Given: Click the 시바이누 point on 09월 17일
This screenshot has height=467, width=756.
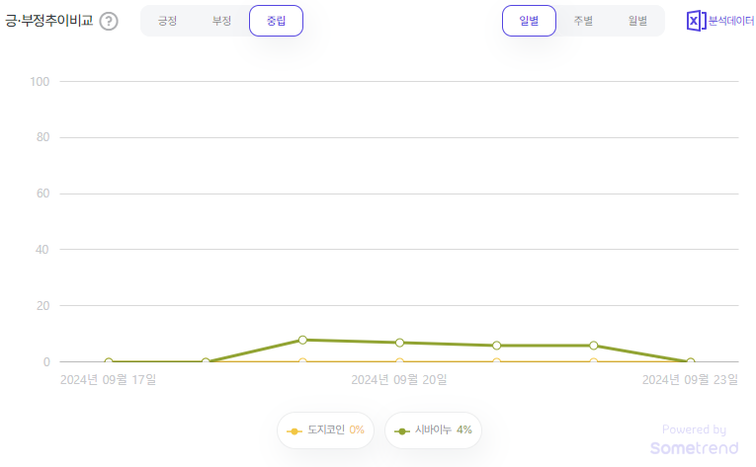Looking at the screenshot, I should click(x=109, y=361).
